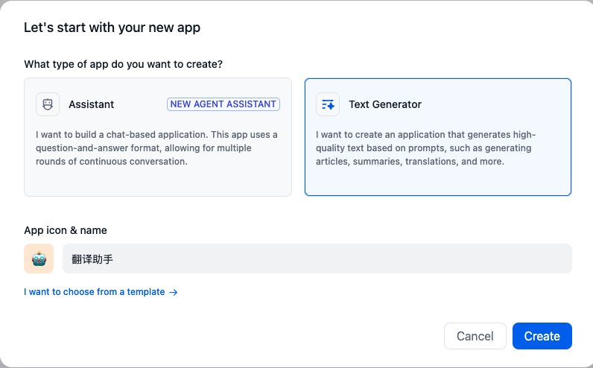Click the "Text Generator" card title
The height and width of the screenshot is (368, 593).
tap(384, 104)
